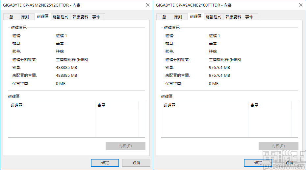This screenshot has width=306, height=170.
Task: Click 基本 type value in GP-ASACNE2100TTTDR window
Action: pos(213,44)
